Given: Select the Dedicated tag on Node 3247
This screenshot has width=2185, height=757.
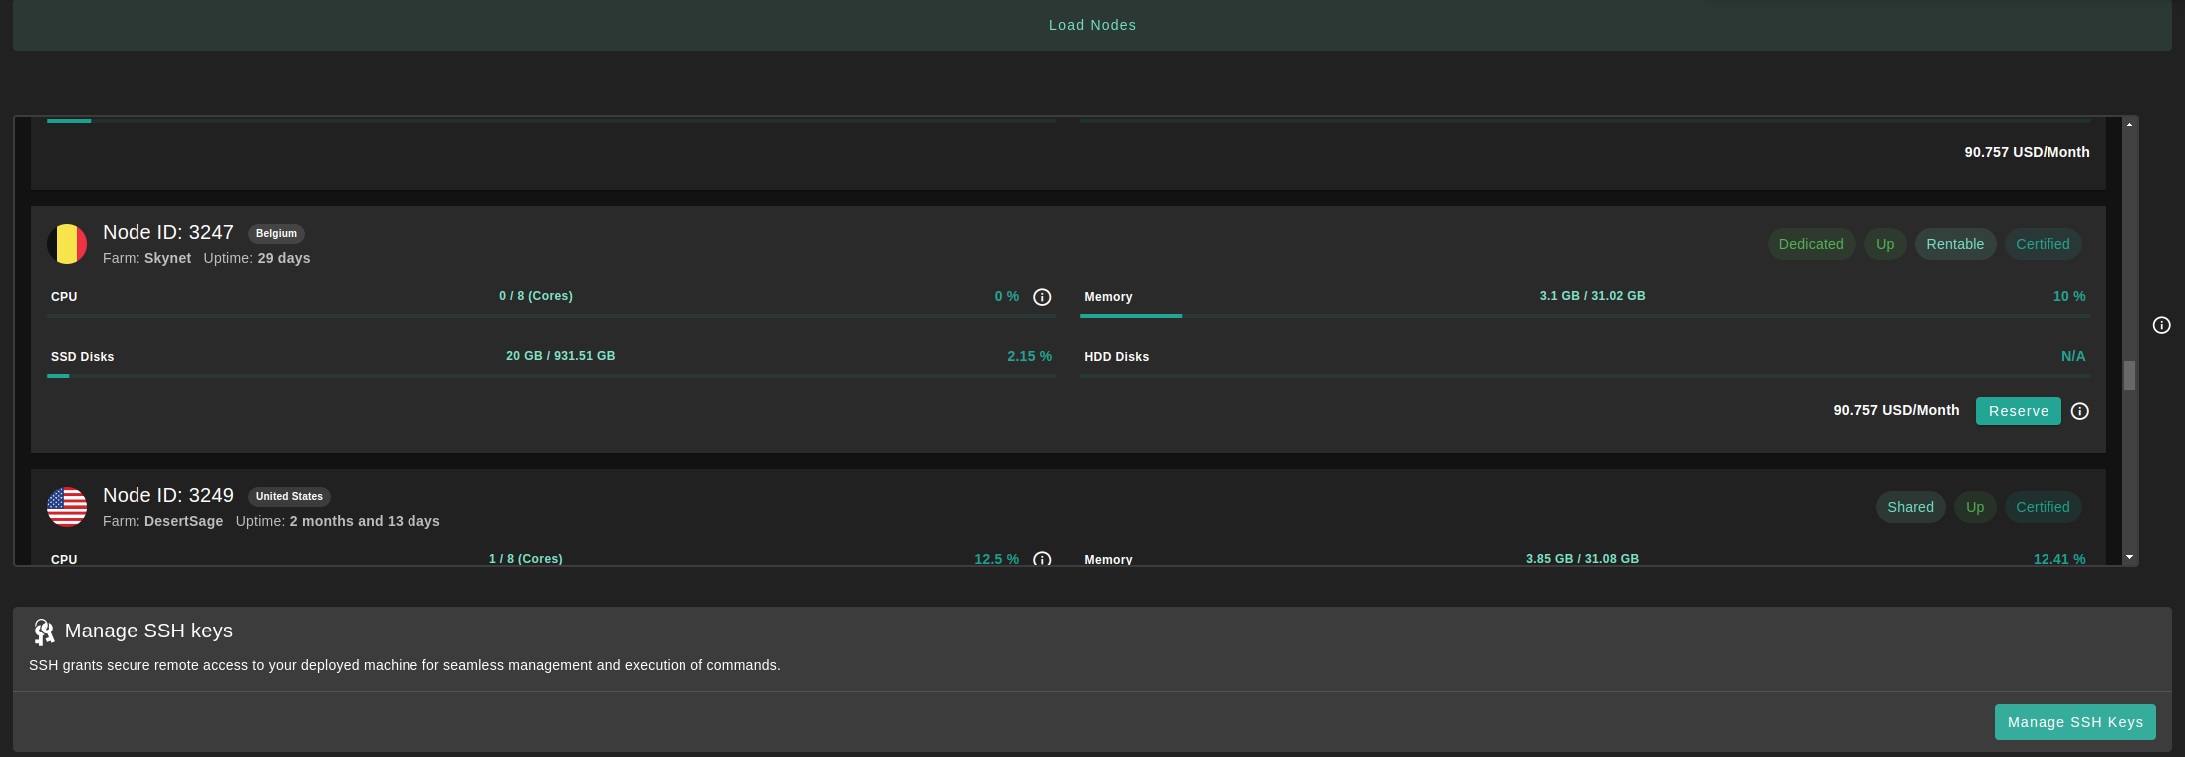Looking at the screenshot, I should [1810, 244].
